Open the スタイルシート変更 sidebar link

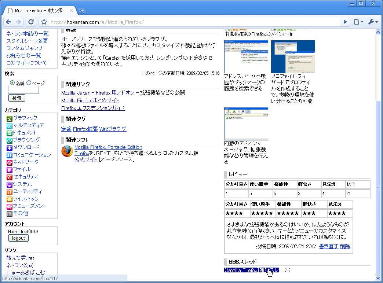(27, 41)
